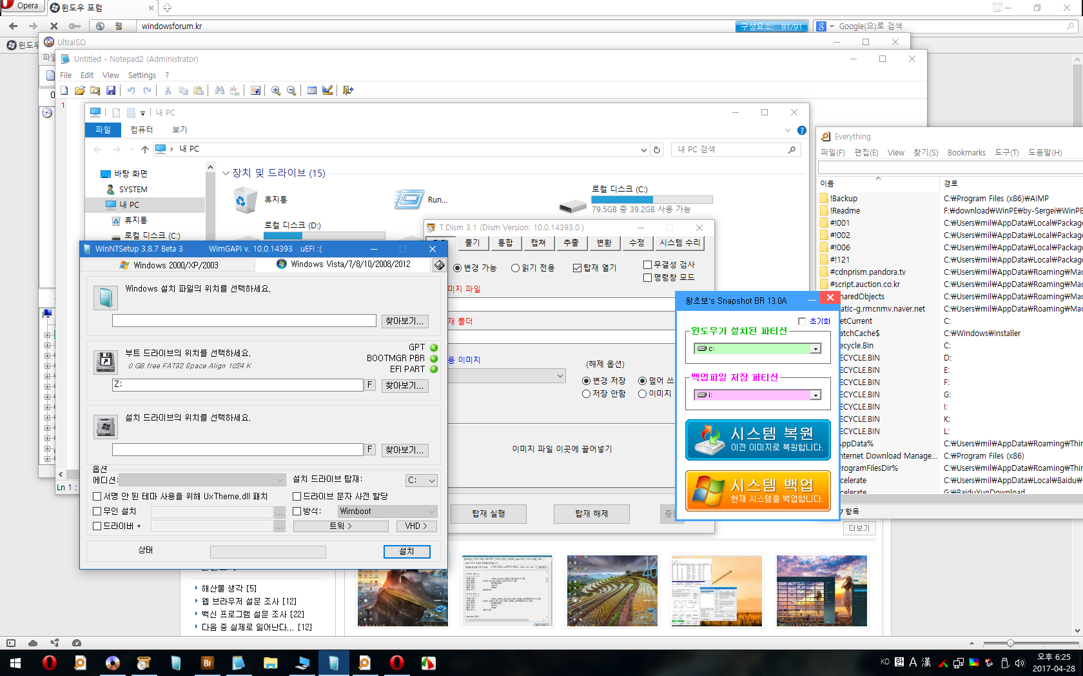This screenshot has height=676, width=1083.
Task: Click refresh icon in My PC address bar
Action: pyautogui.click(x=657, y=150)
